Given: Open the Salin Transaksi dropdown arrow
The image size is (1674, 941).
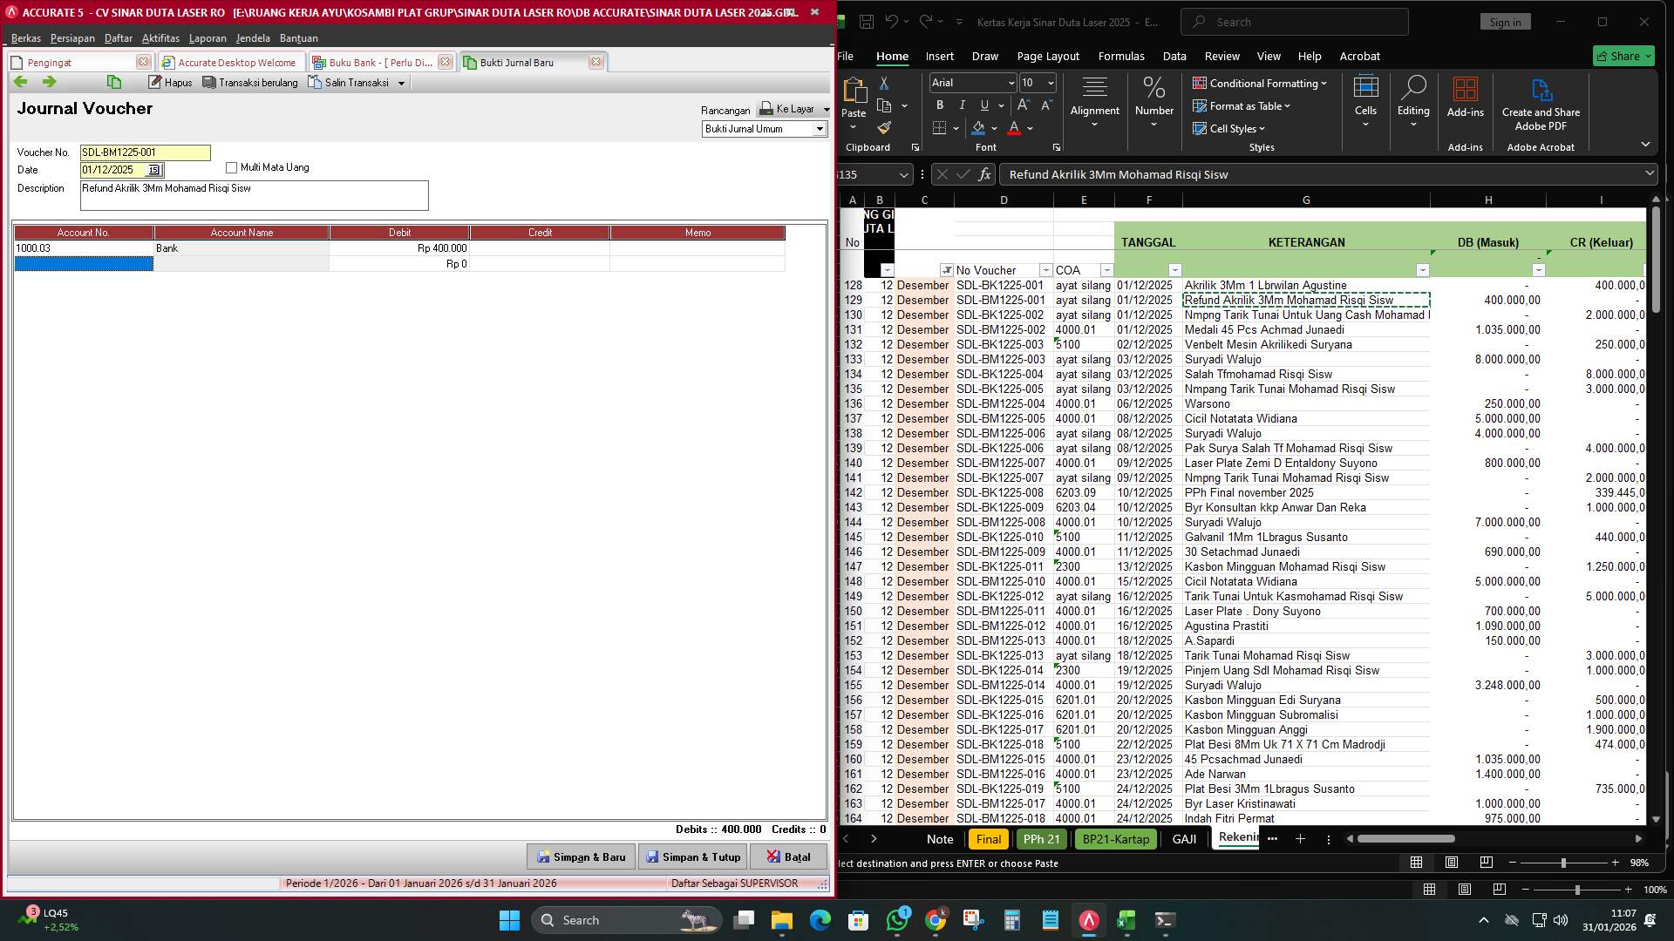Looking at the screenshot, I should point(399,82).
